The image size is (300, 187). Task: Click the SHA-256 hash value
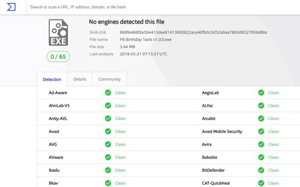click(193, 32)
